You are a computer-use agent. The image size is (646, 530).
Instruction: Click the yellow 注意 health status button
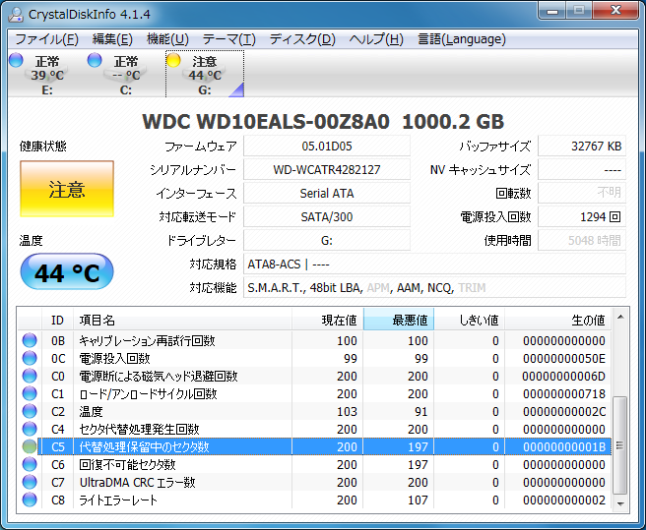(67, 189)
